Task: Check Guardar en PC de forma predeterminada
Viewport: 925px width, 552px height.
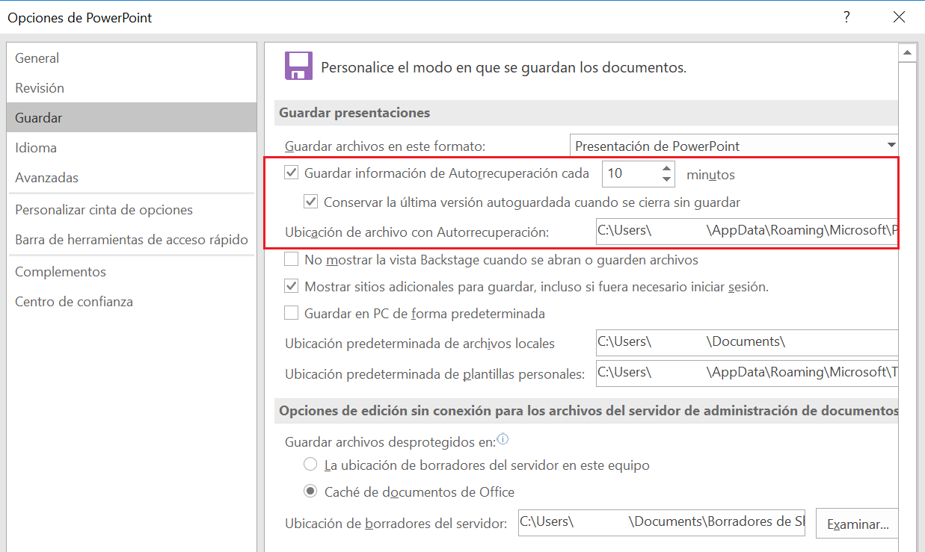Action: coord(292,313)
